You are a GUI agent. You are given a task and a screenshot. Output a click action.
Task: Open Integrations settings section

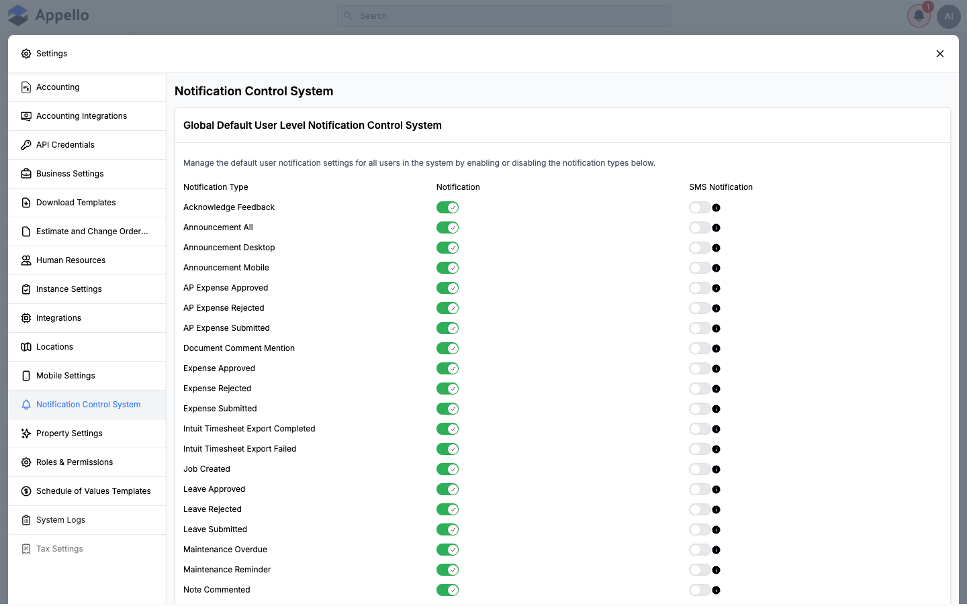pos(87,318)
